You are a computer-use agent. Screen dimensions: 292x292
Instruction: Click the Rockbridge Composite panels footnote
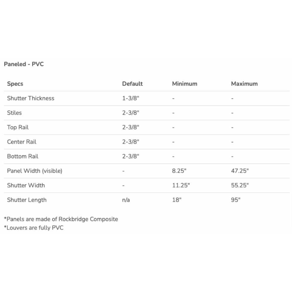pyautogui.click(x=61, y=219)
